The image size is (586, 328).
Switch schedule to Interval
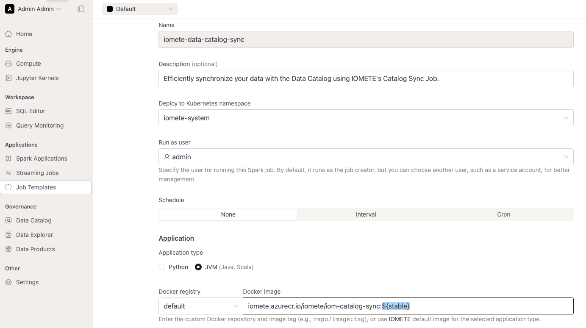pyautogui.click(x=366, y=214)
